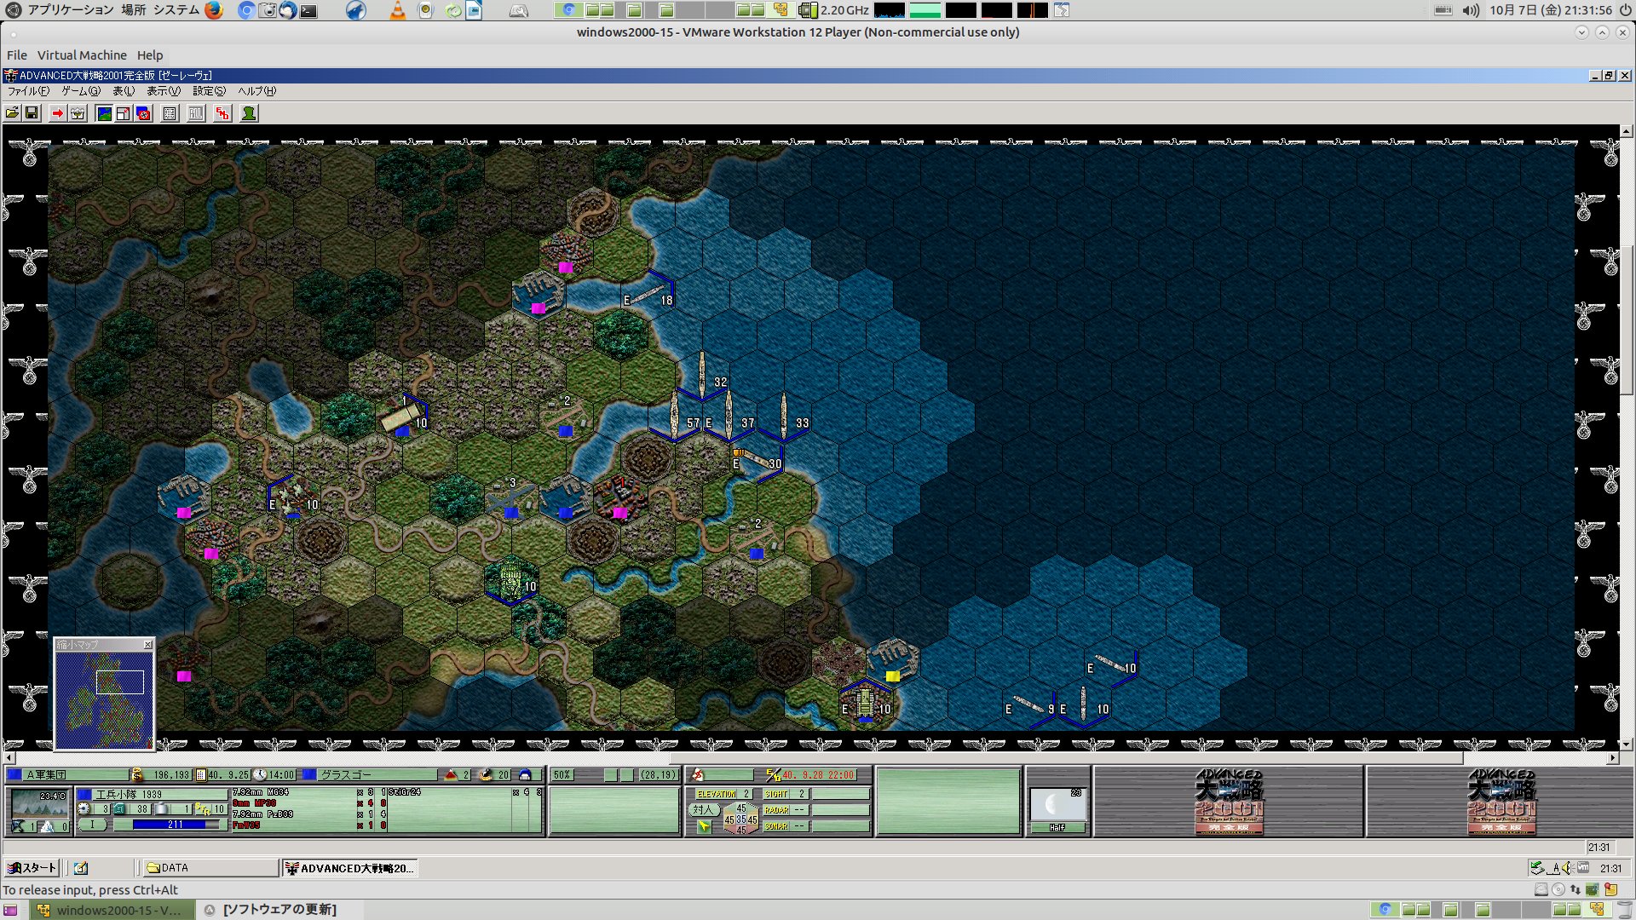Open the 設定(S) menu

209,91
